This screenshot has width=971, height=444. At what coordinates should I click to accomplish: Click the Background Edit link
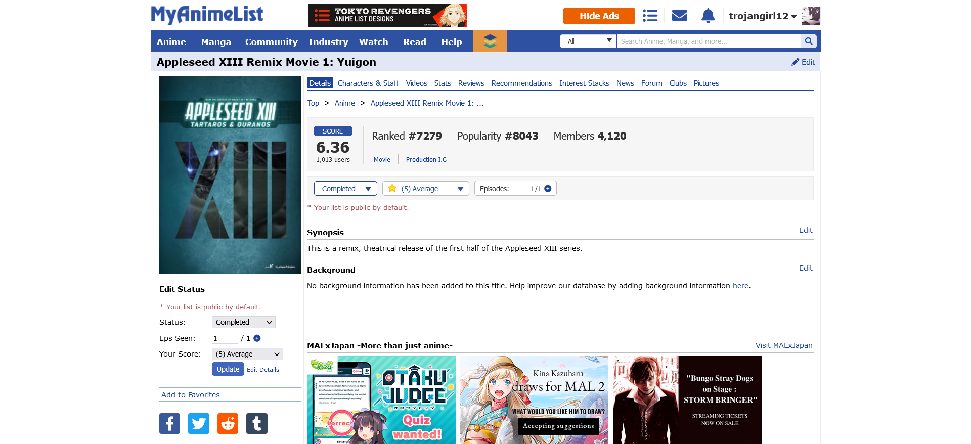pyautogui.click(x=806, y=268)
